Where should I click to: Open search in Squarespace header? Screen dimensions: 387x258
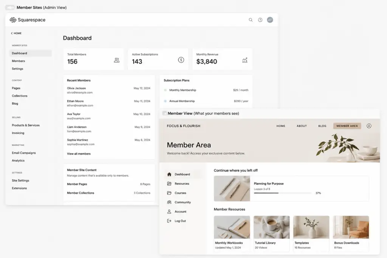click(x=251, y=20)
